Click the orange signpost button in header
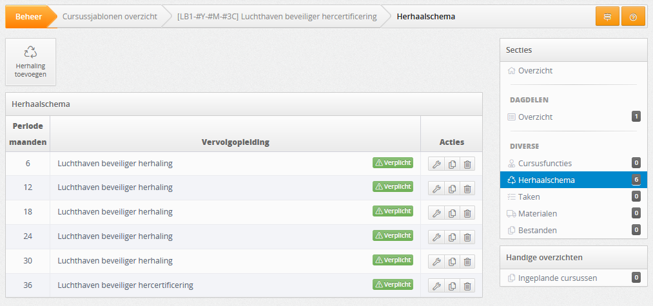The width and height of the screenshot is (653, 306). point(607,17)
